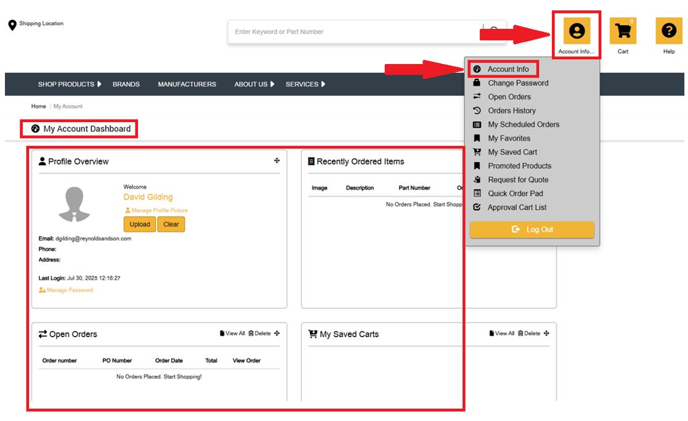Select Change Password from account menu

coord(517,83)
